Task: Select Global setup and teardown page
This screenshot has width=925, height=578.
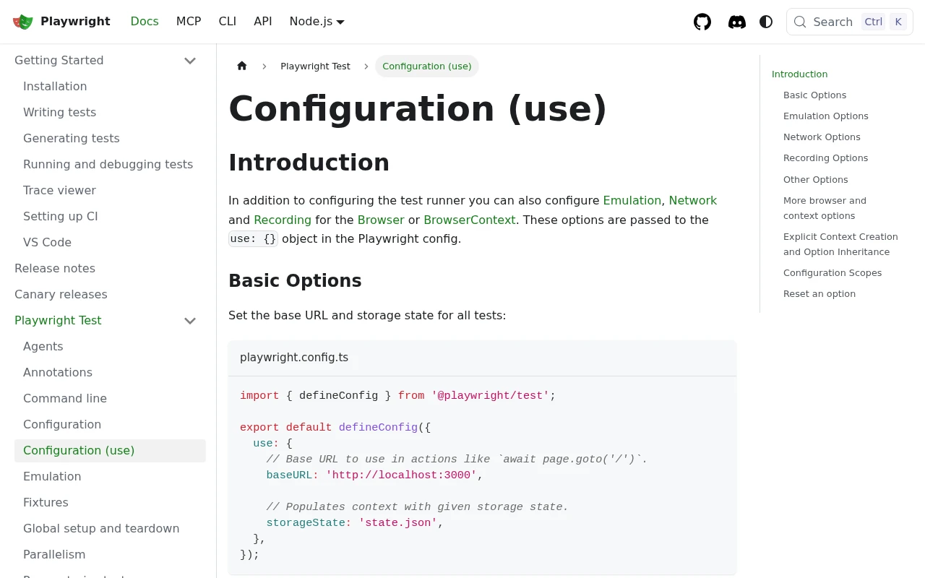Action: [x=101, y=529]
